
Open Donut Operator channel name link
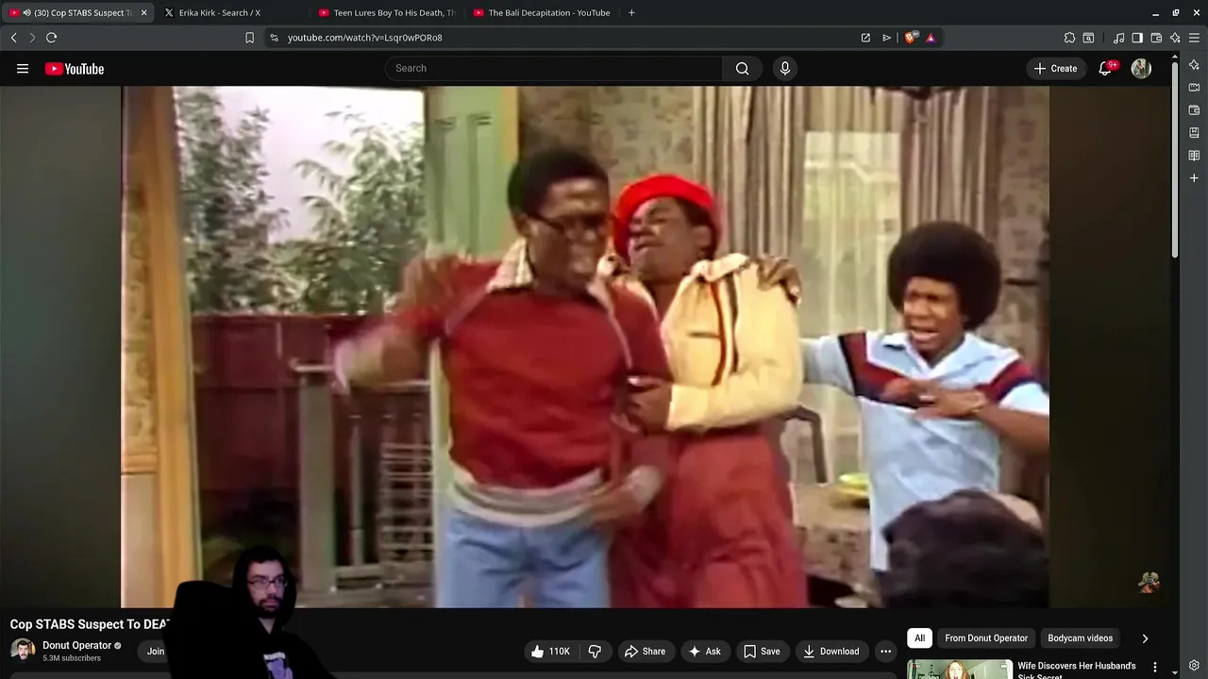(x=76, y=645)
